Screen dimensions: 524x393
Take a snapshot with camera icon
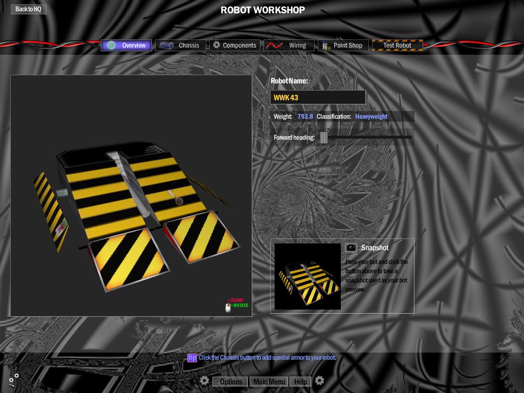[351, 248]
